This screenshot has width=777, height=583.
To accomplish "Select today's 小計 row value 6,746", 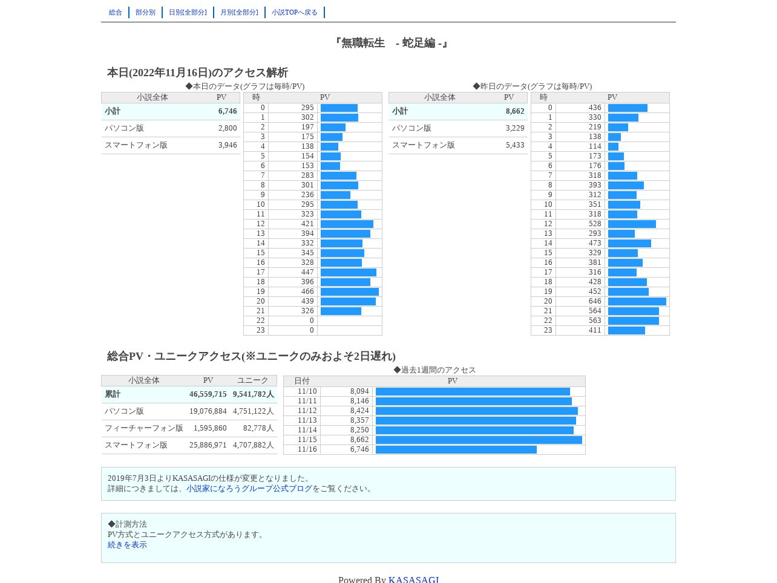I will pos(171,111).
